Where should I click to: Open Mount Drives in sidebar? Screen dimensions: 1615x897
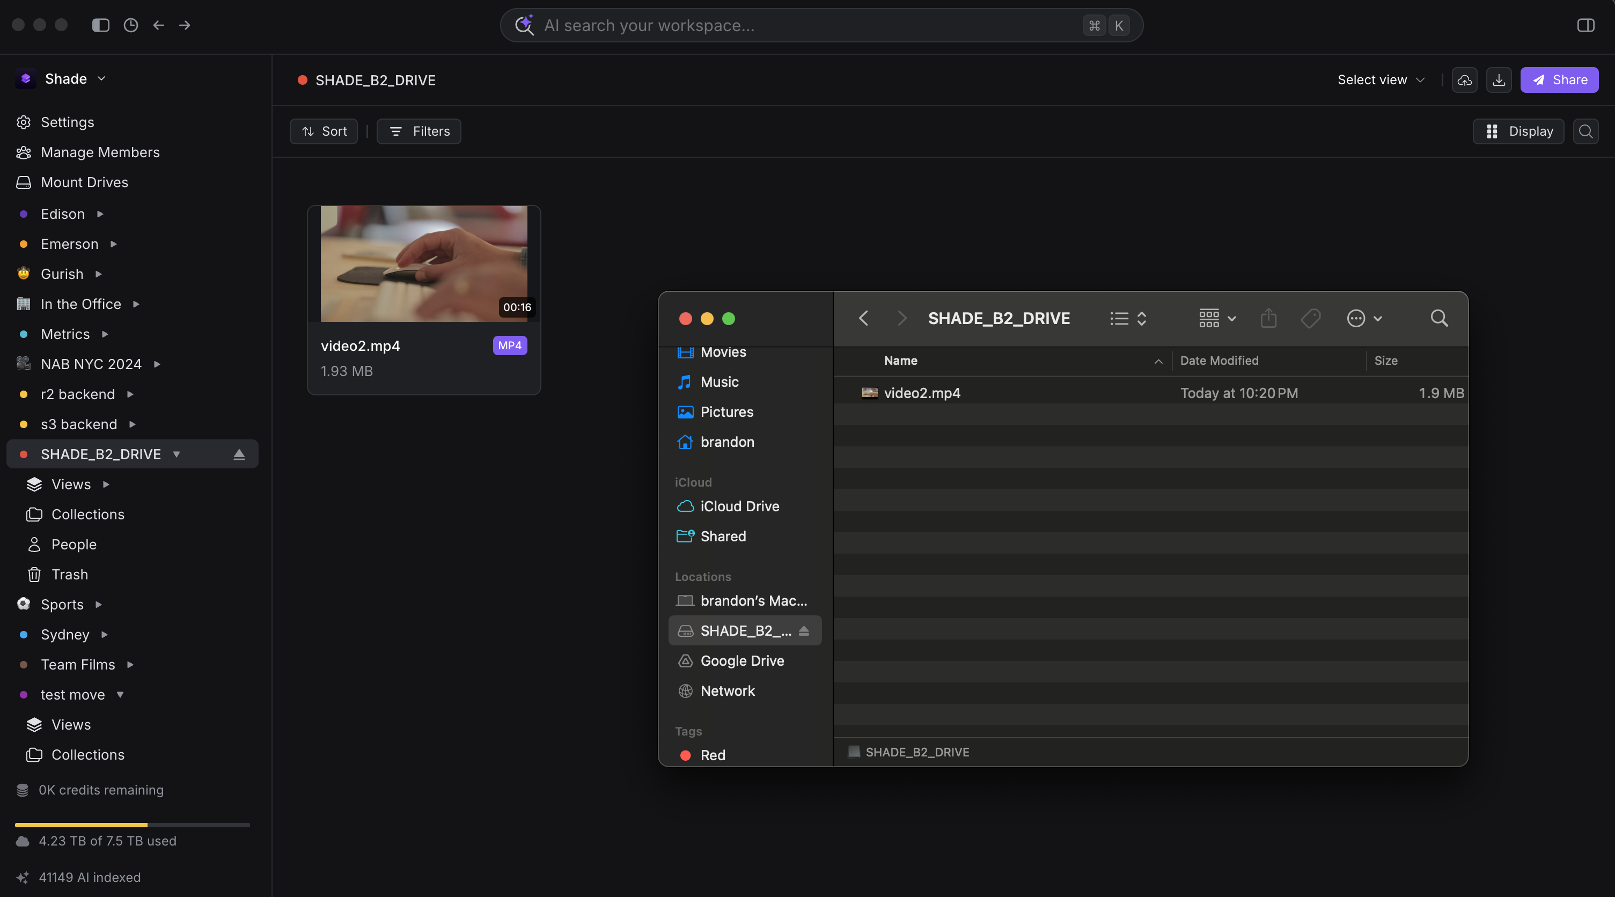[84, 182]
